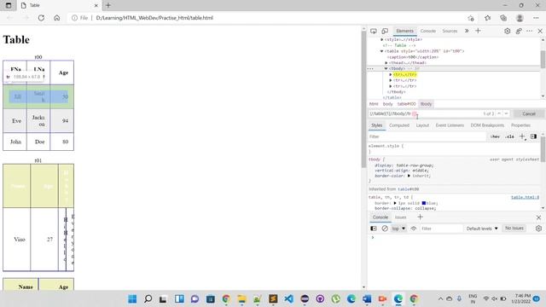Screen dimensions: 546x307
Task: Open the tab actions menu icon
Action: 9,5
